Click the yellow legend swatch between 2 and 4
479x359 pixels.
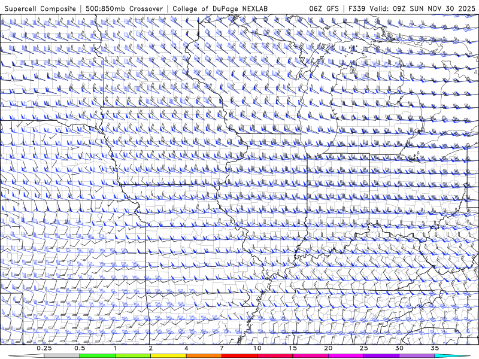[168, 356]
